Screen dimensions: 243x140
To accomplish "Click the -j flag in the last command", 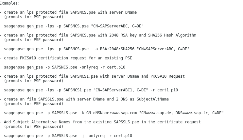I will point(82,136).
